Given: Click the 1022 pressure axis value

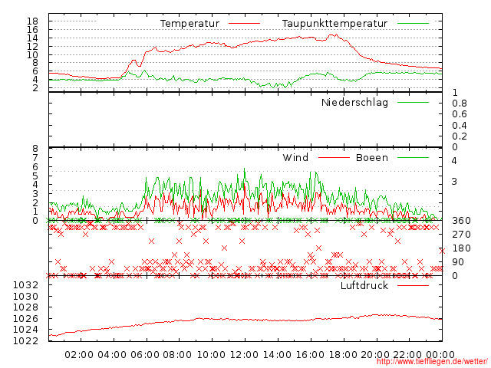Looking at the screenshot, I should tap(25, 340).
